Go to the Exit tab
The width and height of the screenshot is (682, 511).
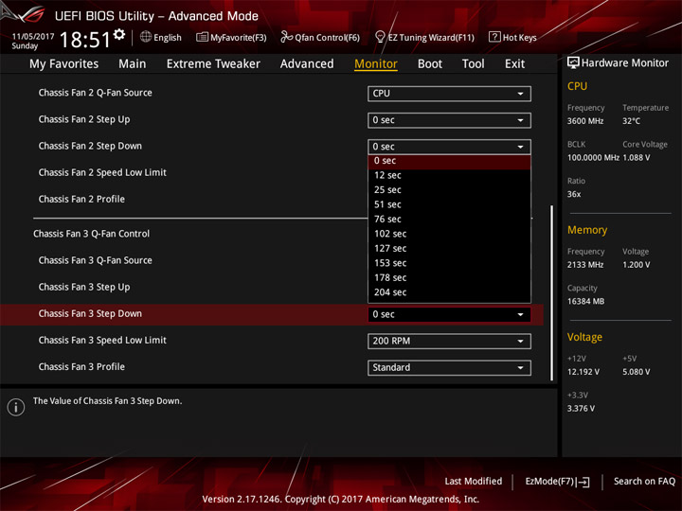tap(514, 64)
